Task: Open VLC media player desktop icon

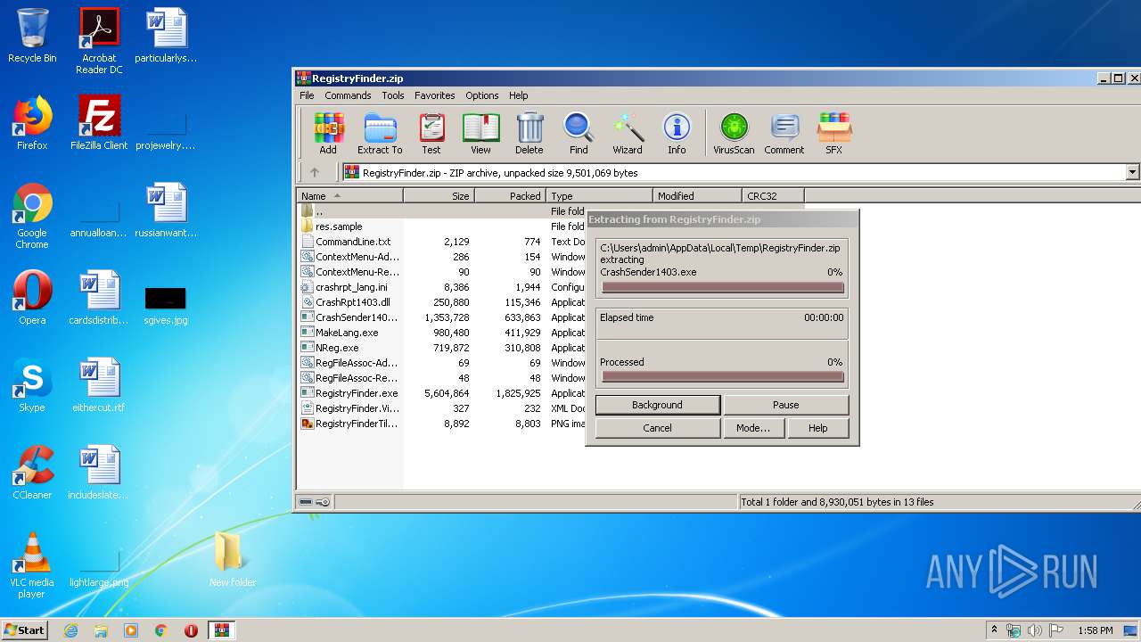Action: pos(32,565)
